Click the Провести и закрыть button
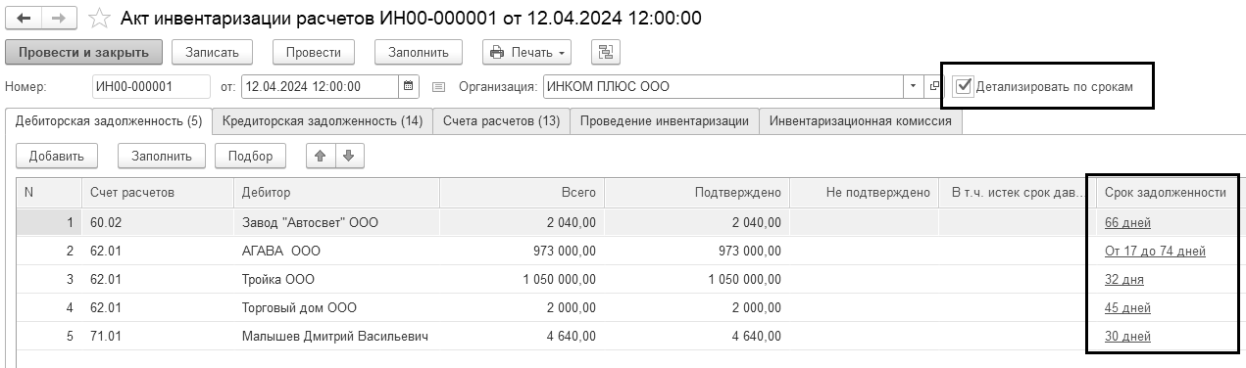The image size is (1246, 368). coord(82,52)
